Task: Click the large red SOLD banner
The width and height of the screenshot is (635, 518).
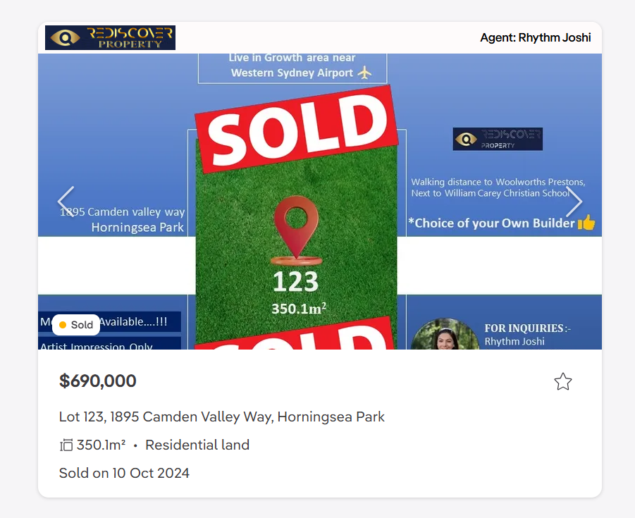Action: coord(296,129)
